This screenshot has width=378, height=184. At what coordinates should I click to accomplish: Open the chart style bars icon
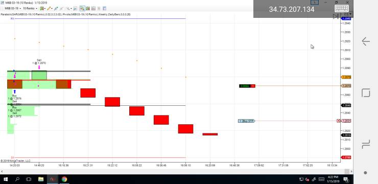point(42,9)
